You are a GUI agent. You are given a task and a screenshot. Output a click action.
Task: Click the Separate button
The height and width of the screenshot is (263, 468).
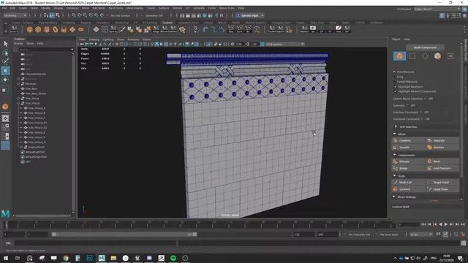[x=442, y=140]
